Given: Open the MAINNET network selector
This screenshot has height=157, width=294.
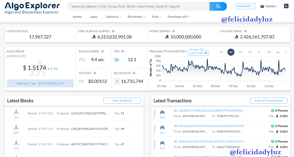Looking at the screenshot, I should point(245,6).
